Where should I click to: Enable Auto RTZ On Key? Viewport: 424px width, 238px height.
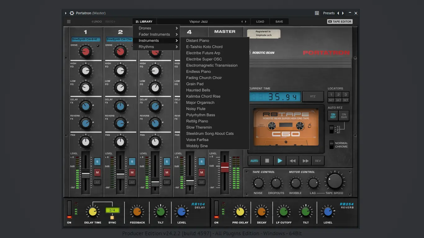333,116
